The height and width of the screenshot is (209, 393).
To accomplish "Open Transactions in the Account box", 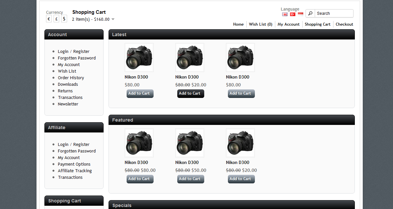I will [x=70, y=97].
